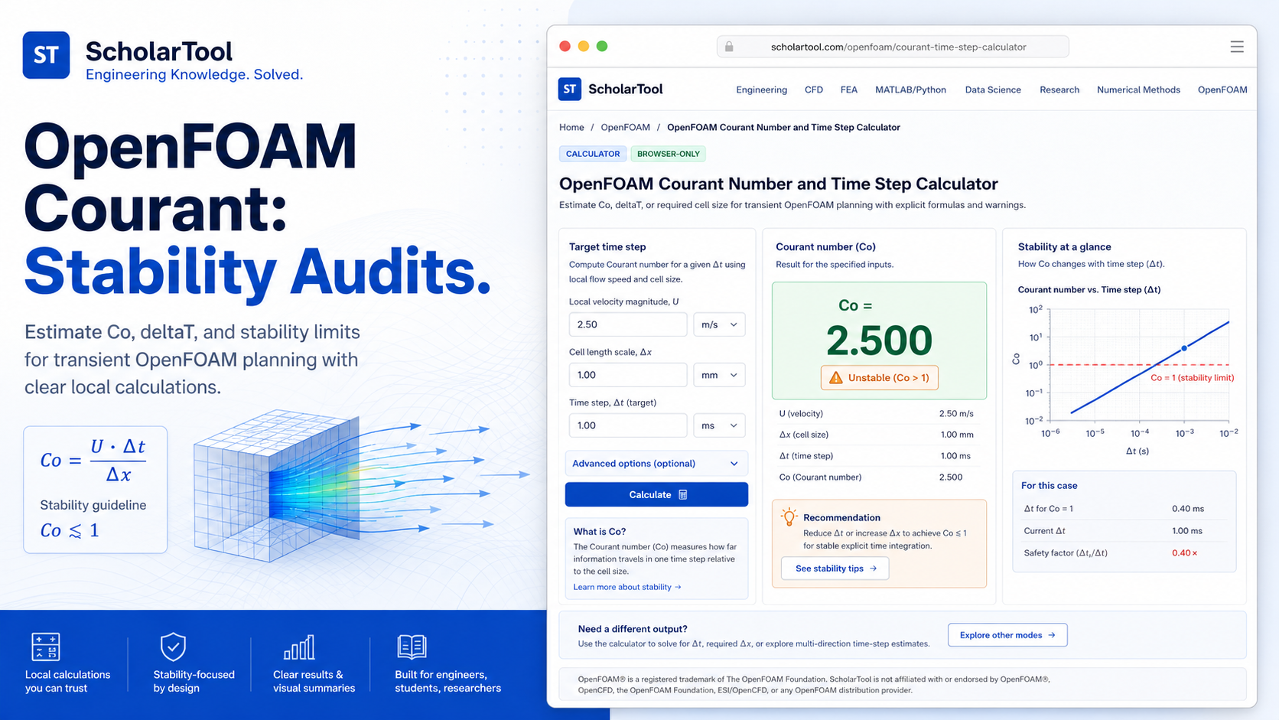Viewport: 1279px width, 720px height.
Task: Click the '1.00 mm' cell size value
Action: [x=957, y=435]
